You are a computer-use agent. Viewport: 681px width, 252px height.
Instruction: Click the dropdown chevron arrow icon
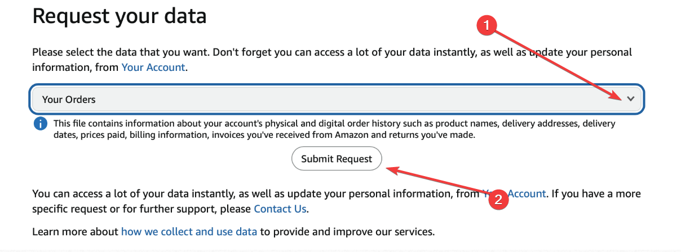coord(630,99)
